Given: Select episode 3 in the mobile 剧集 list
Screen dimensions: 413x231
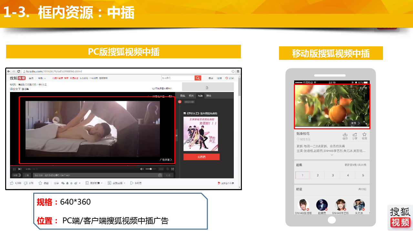Looking at the screenshot, I should point(333,175).
